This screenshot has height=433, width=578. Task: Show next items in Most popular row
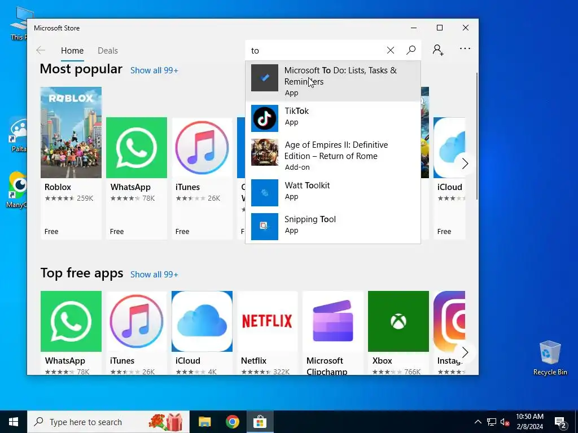(465, 164)
